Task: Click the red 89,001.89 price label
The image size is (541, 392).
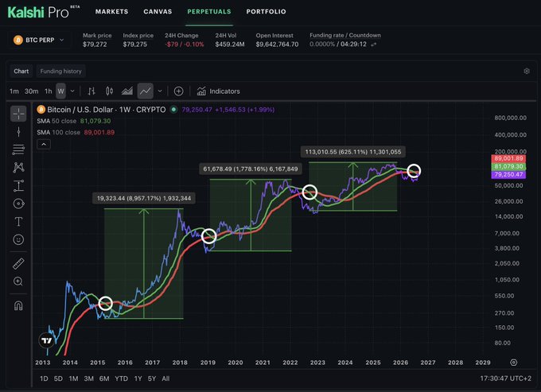Action: click(x=508, y=158)
